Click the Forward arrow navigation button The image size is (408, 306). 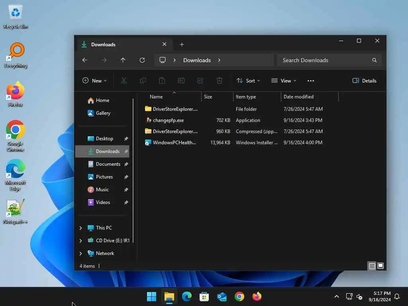pos(104,61)
